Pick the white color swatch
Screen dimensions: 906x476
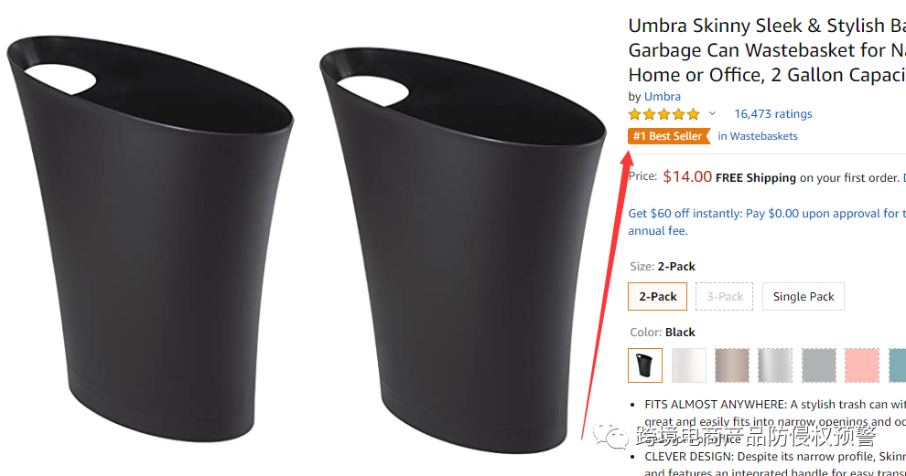[689, 365]
